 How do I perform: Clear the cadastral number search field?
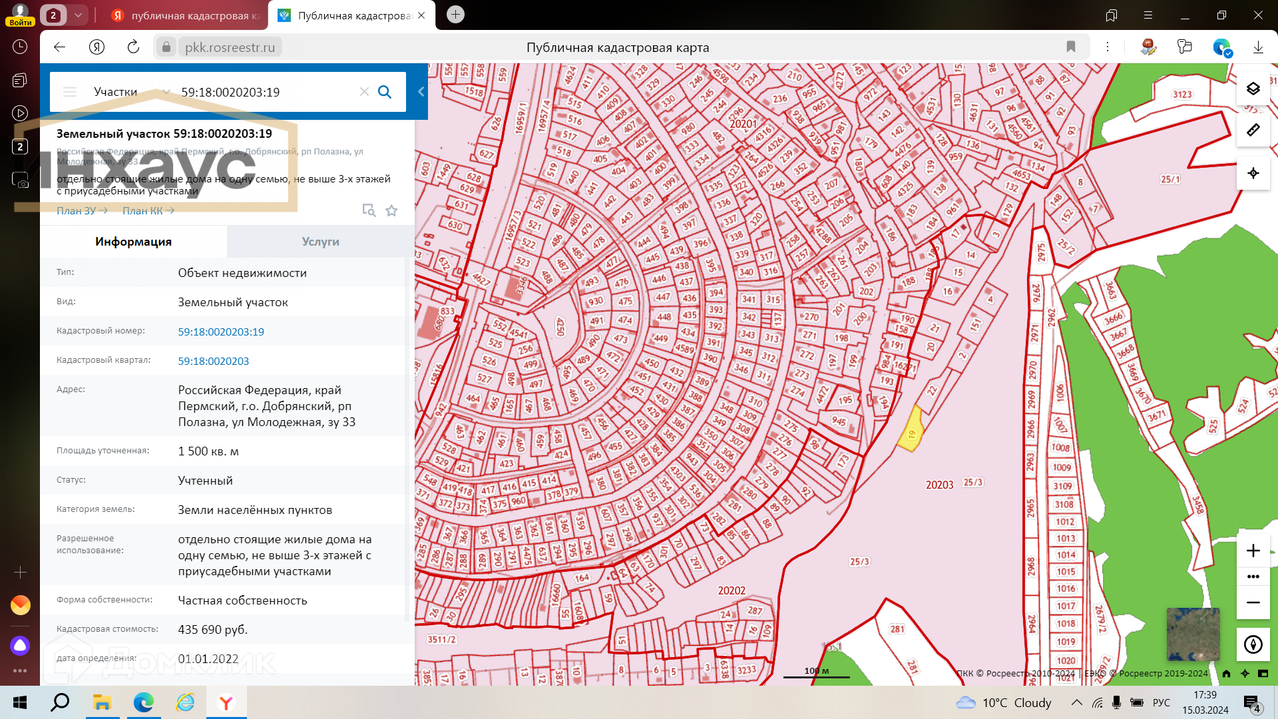[364, 92]
